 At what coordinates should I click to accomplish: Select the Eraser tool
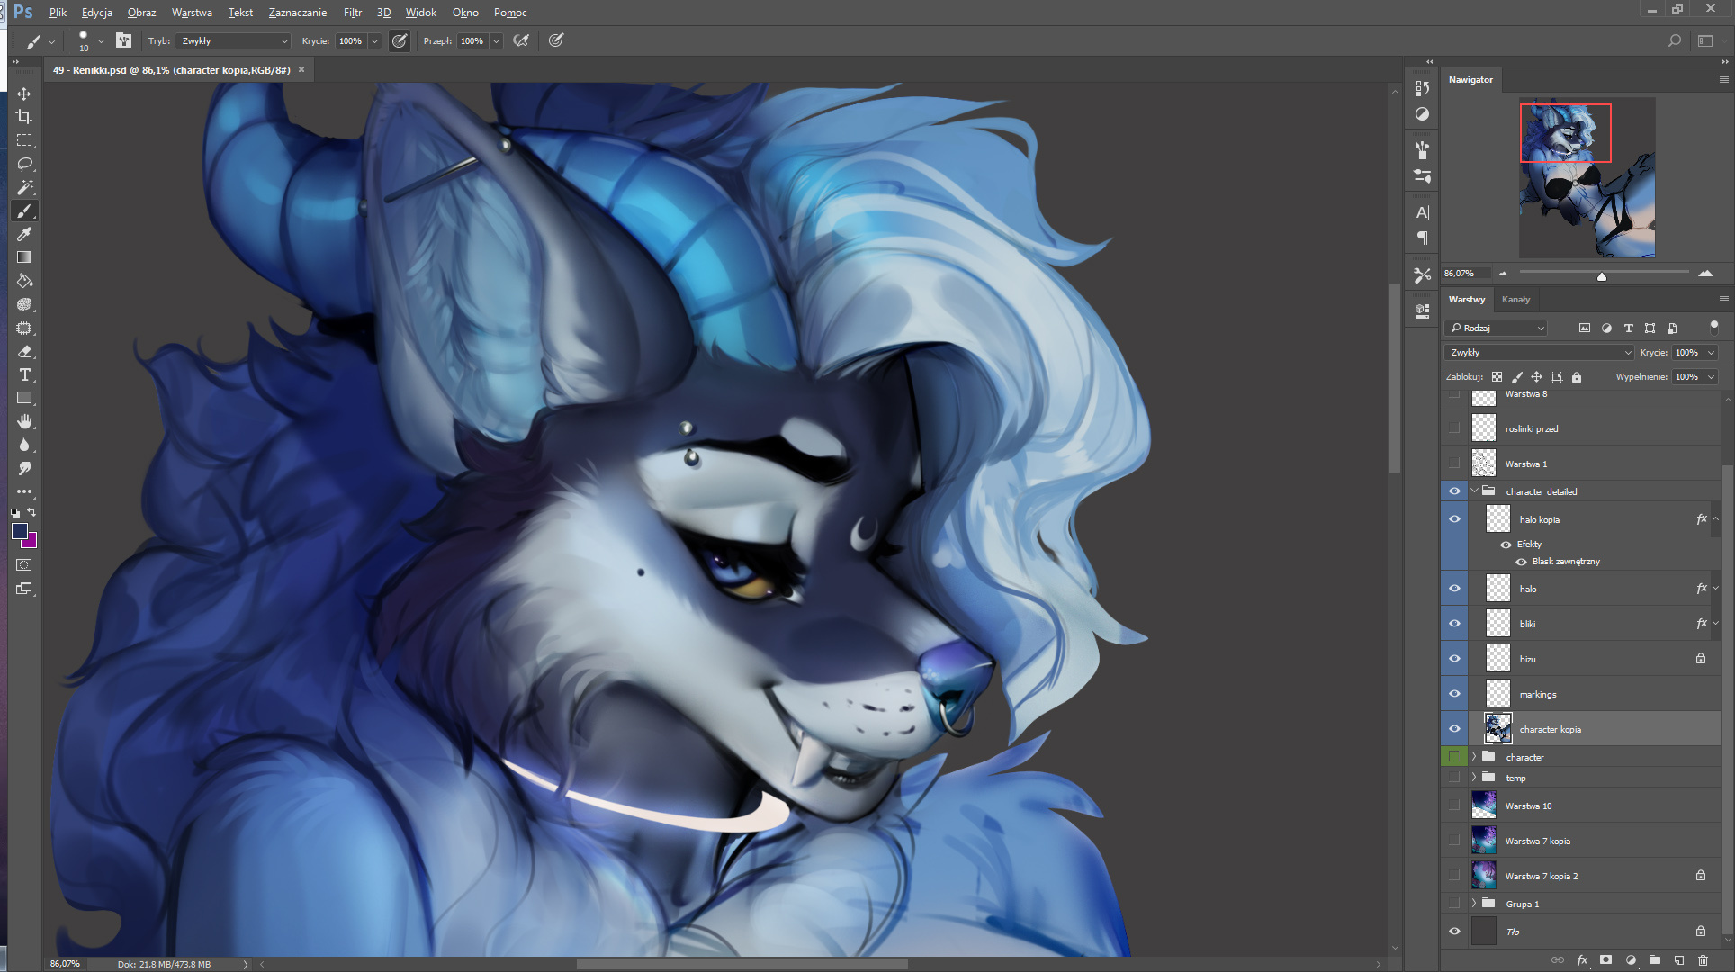(x=24, y=351)
